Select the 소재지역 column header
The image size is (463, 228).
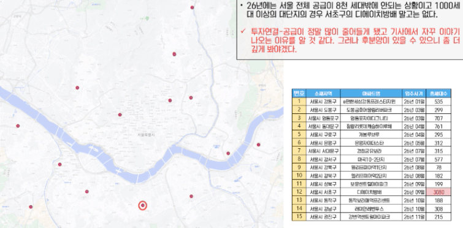click(x=323, y=93)
